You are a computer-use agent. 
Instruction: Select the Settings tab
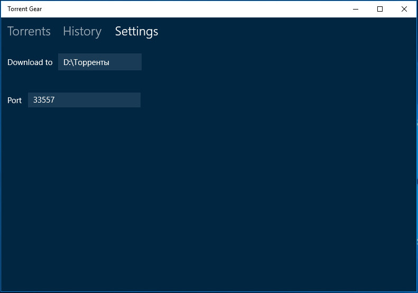click(136, 32)
